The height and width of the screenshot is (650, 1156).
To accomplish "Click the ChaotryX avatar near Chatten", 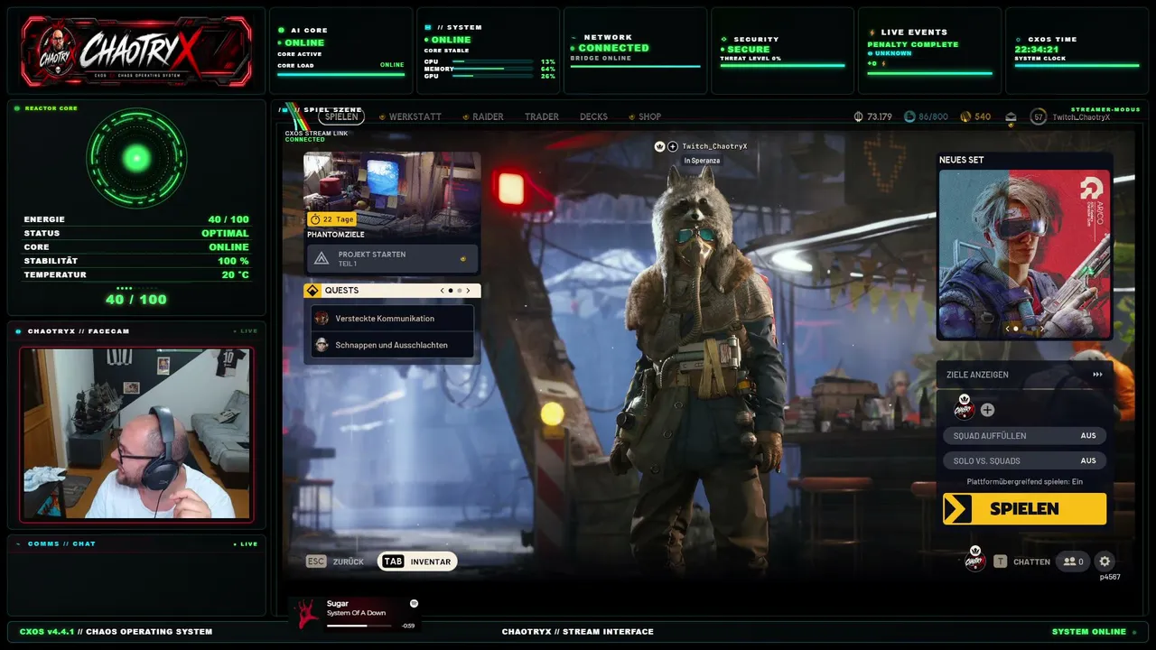I will point(974,561).
